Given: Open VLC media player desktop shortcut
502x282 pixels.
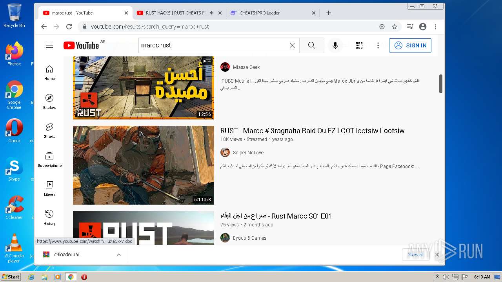Looking at the screenshot, I should (x=14, y=248).
